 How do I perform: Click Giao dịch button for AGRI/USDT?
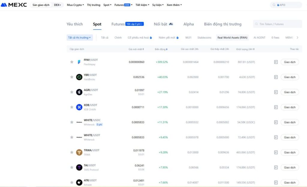click(x=290, y=92)
